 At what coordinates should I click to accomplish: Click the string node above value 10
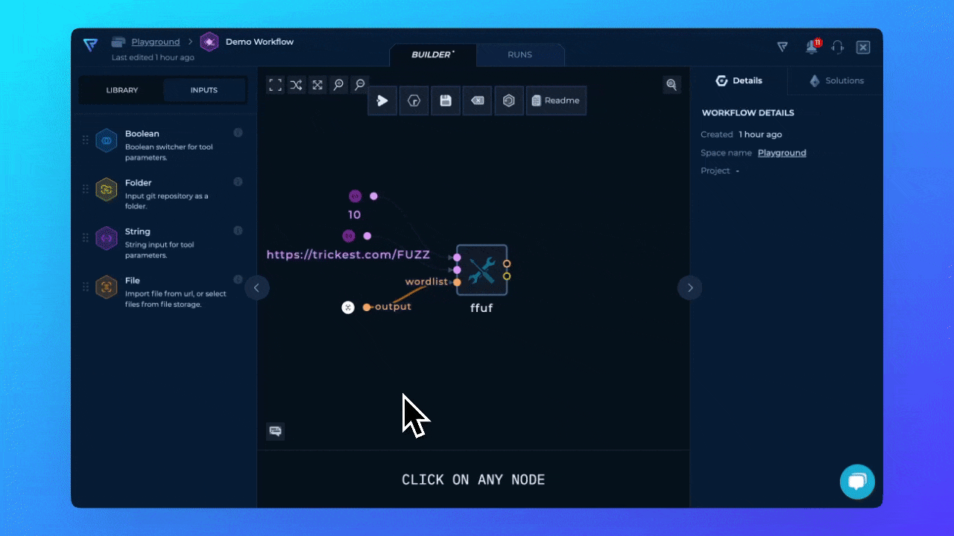(355, 197)
